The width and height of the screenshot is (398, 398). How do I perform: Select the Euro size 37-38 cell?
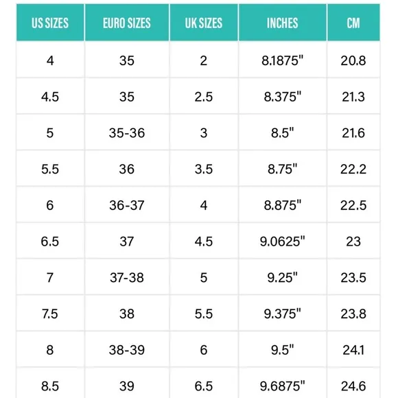click(127, 277)
